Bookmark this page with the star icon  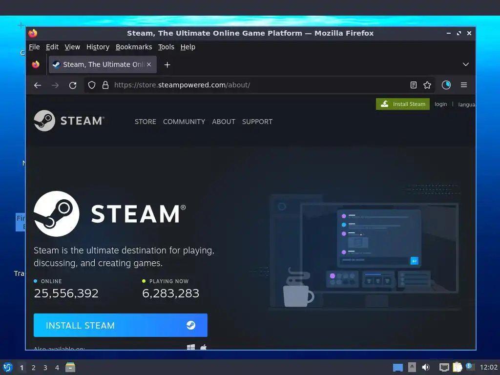coord(427,85)
